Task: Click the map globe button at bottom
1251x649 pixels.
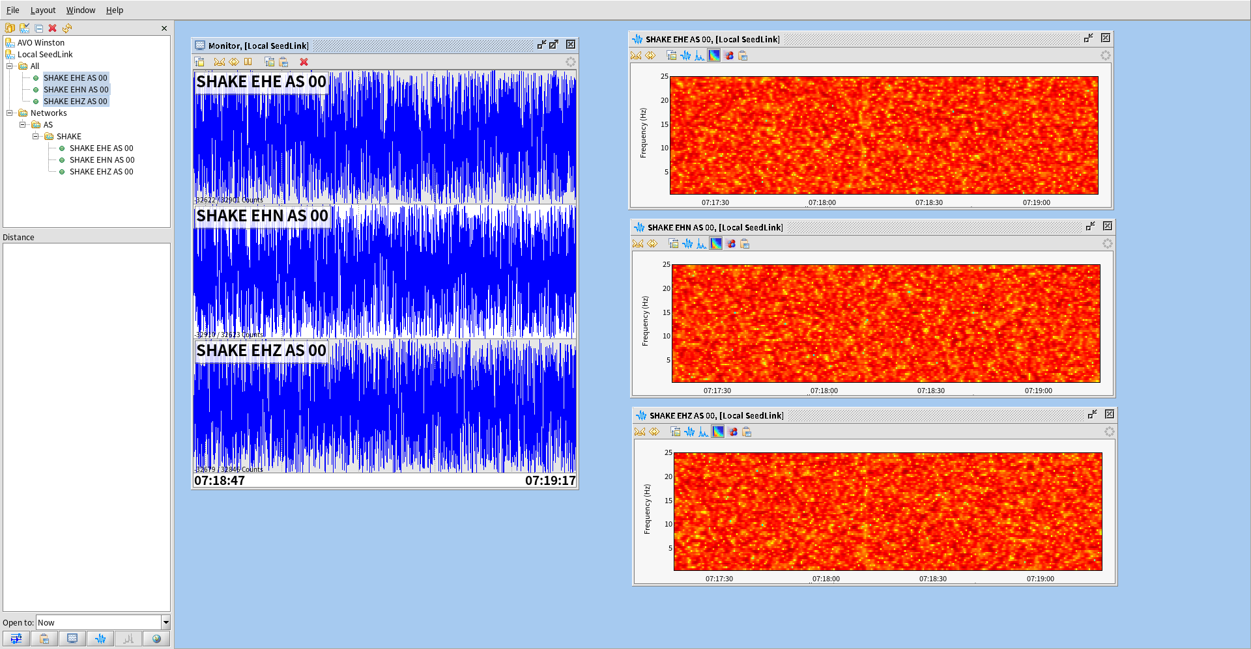Action: point(156,639)
